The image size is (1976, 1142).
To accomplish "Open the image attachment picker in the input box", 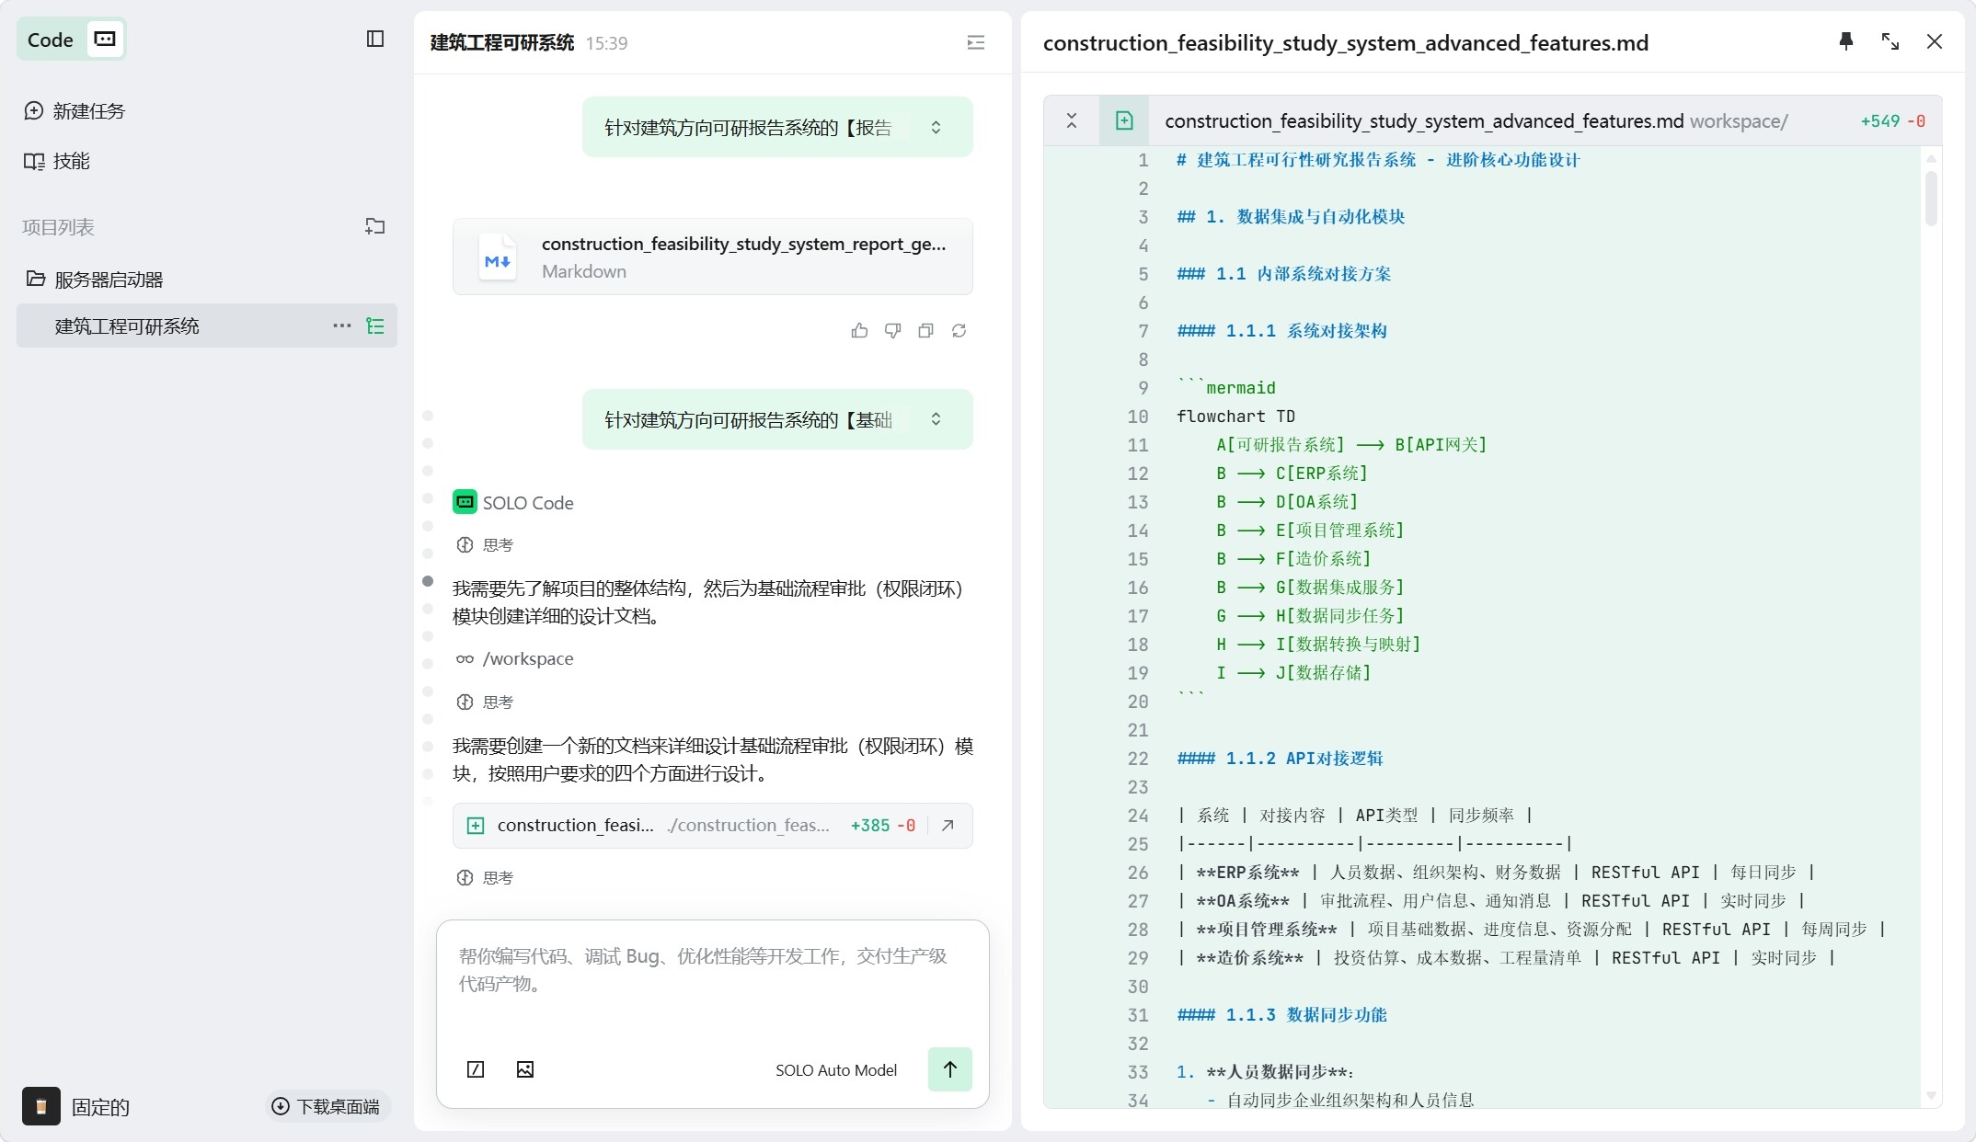I will [x=524, y=1069].
